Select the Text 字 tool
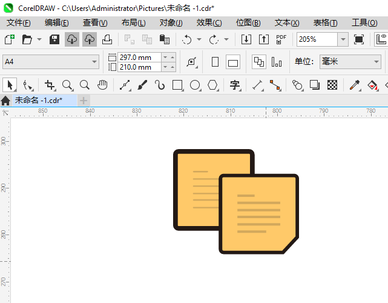Image resolution: width=388 pixels, height=303 pixels. click(235, 85)
